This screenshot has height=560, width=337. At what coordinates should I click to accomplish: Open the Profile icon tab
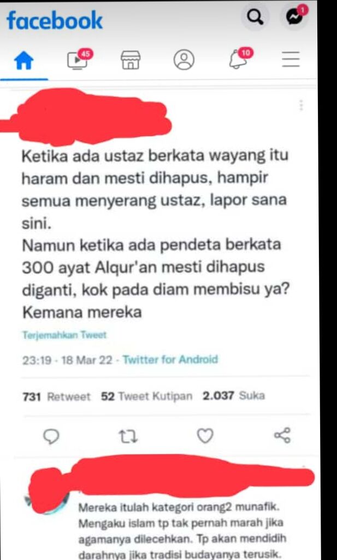pyautogui.click(x=184, y=60)
